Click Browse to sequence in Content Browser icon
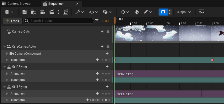The image size is (224, 104). click(x=33, y=12)
